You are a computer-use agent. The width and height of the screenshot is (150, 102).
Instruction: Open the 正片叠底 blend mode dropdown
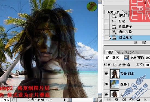pyautogui.click(x=116, y=58)
